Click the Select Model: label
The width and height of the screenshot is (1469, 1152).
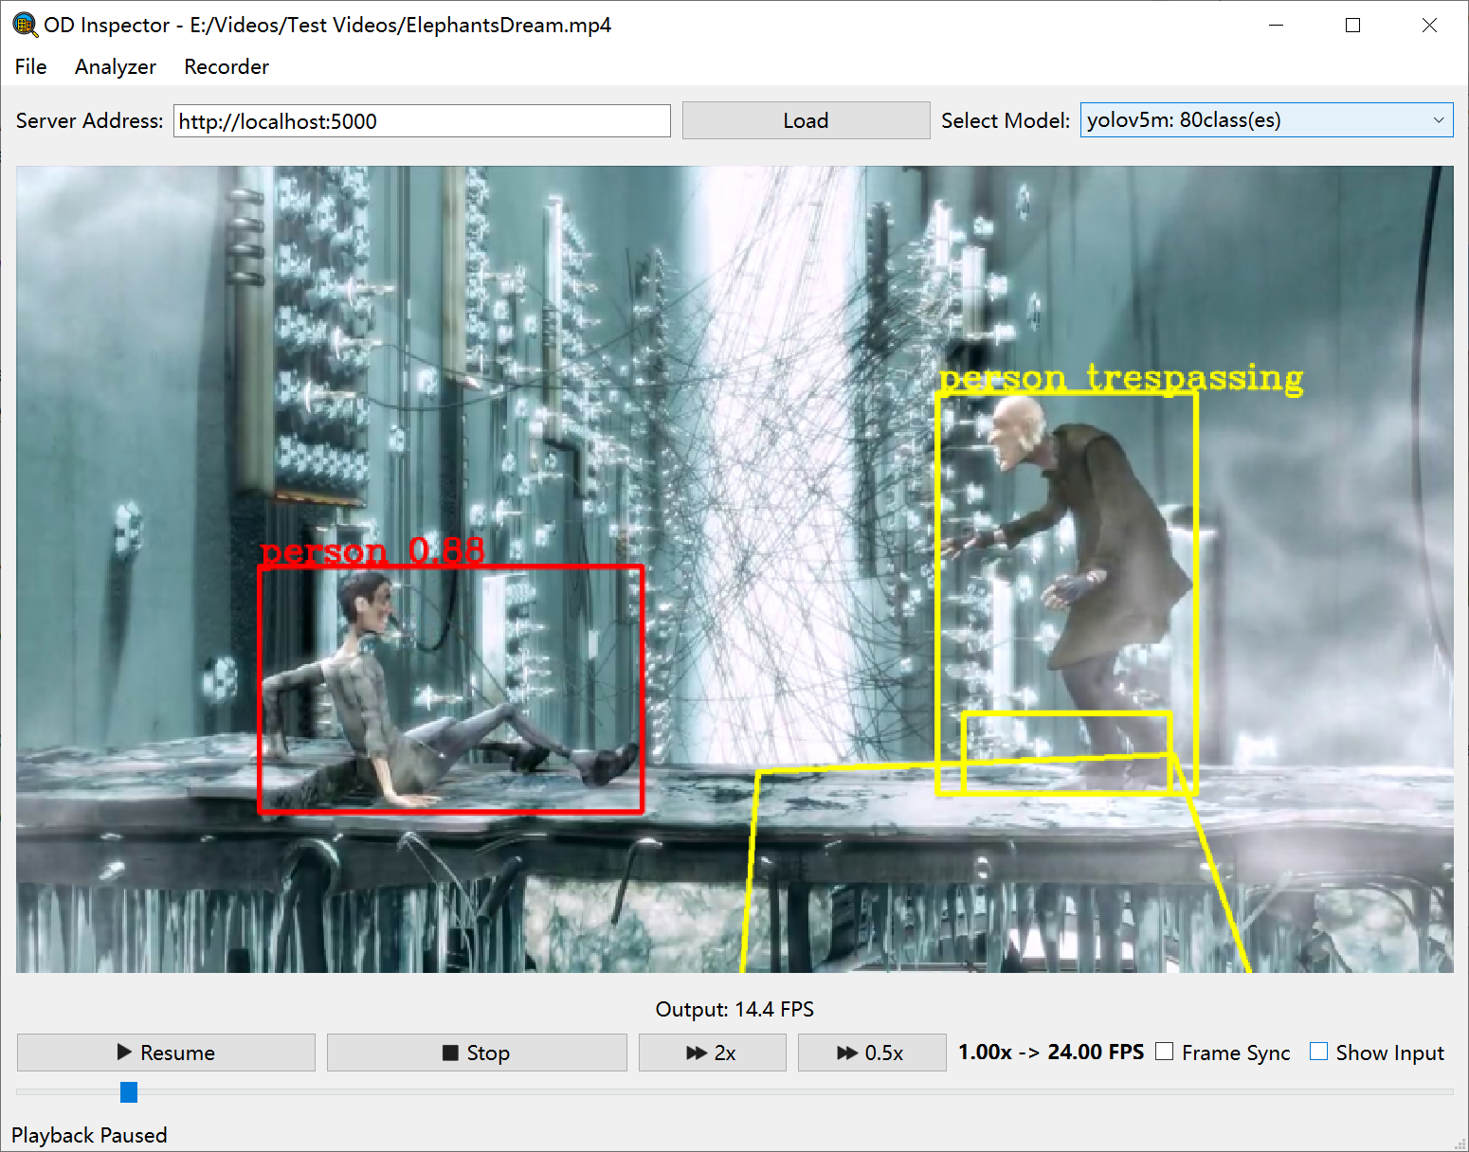[x=1006, y=120]
